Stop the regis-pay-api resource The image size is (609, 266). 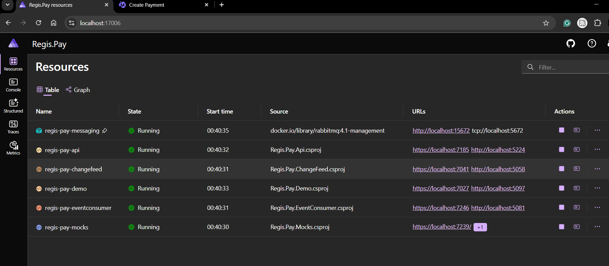pyautogui.click(x=562, y=149)
